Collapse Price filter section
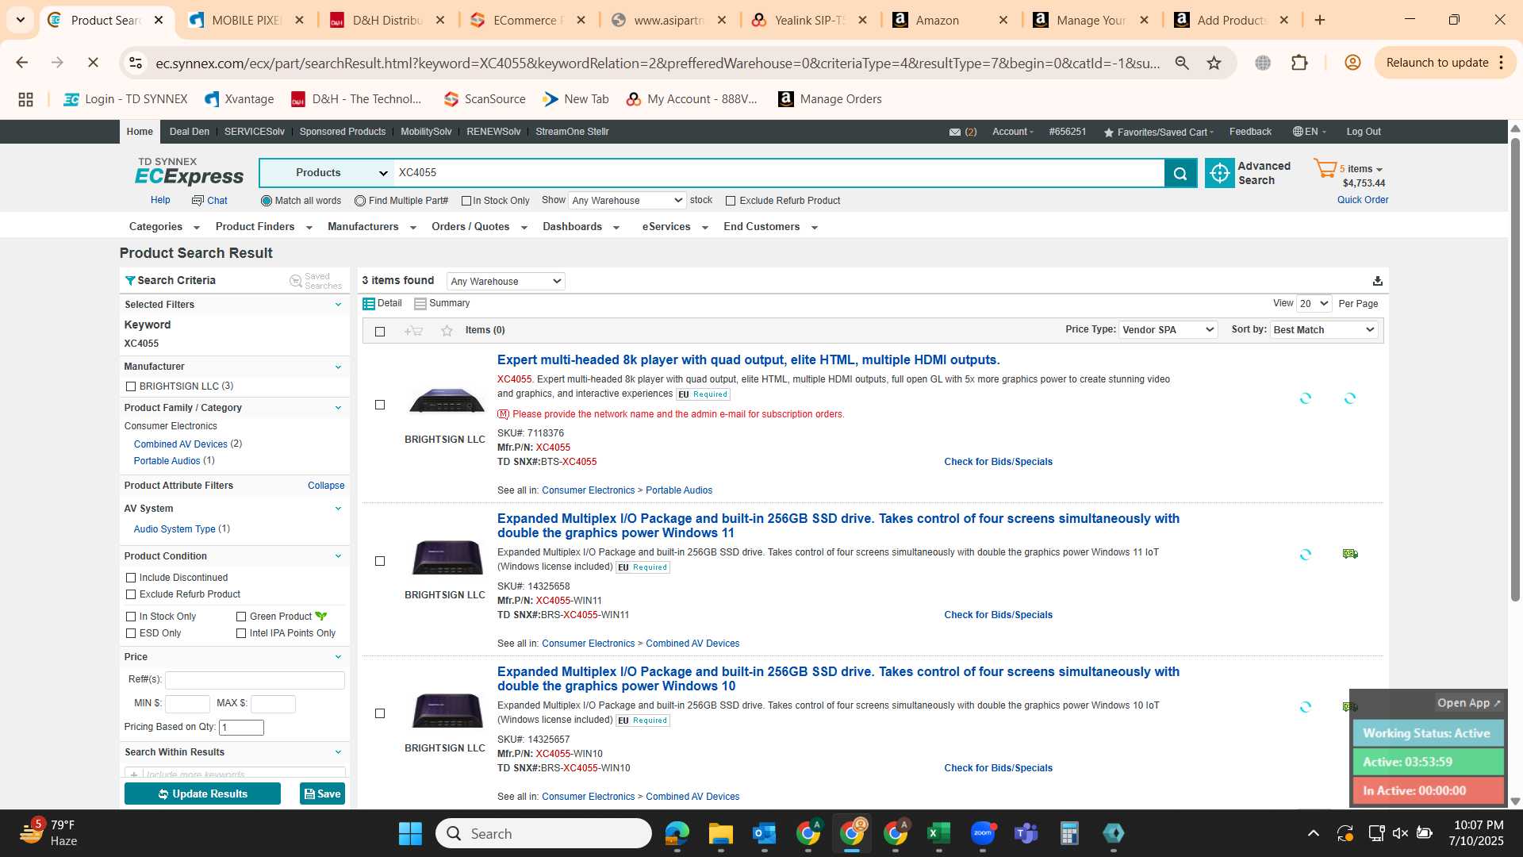Viewport: 1523px width, 857px height. point(338,657)
